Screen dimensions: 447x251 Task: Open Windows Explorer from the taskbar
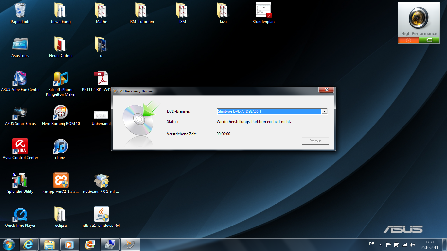click(49, 244)
